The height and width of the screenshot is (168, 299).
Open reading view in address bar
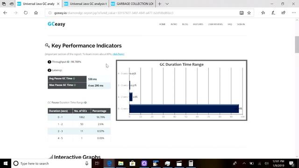[242, 13]
